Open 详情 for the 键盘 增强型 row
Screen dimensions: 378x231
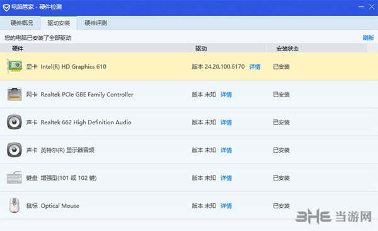point(226,178)
